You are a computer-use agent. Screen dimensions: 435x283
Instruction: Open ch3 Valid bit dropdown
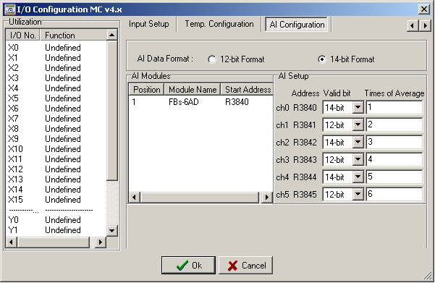pos(358,159)
